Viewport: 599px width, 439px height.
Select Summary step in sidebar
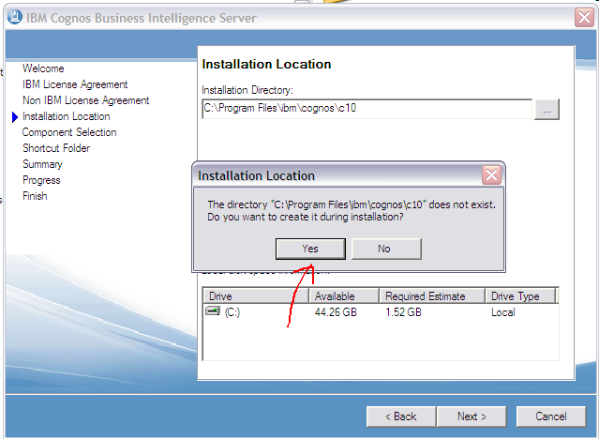(x=42, y=164)
